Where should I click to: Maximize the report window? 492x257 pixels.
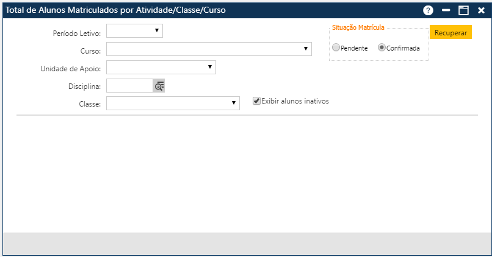463,10
